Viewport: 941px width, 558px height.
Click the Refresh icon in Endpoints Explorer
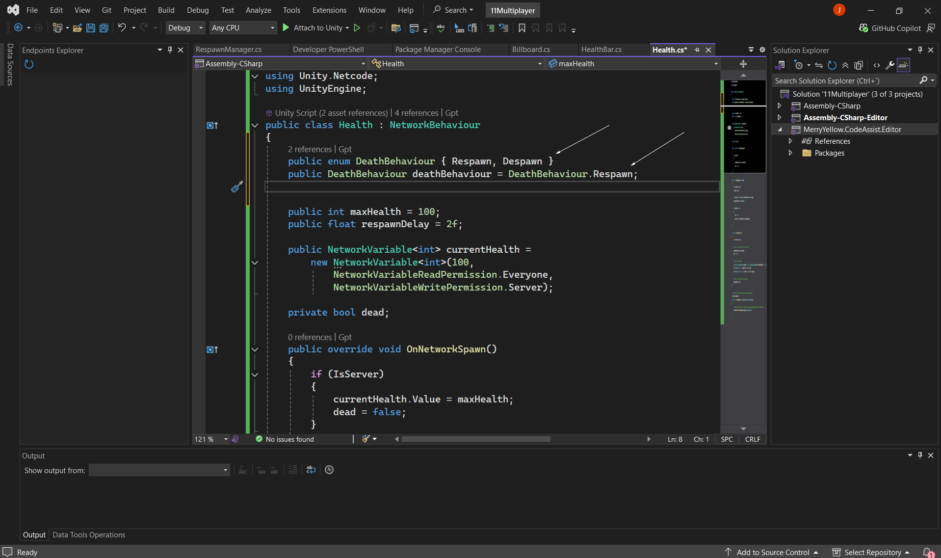tap(29, 64)
